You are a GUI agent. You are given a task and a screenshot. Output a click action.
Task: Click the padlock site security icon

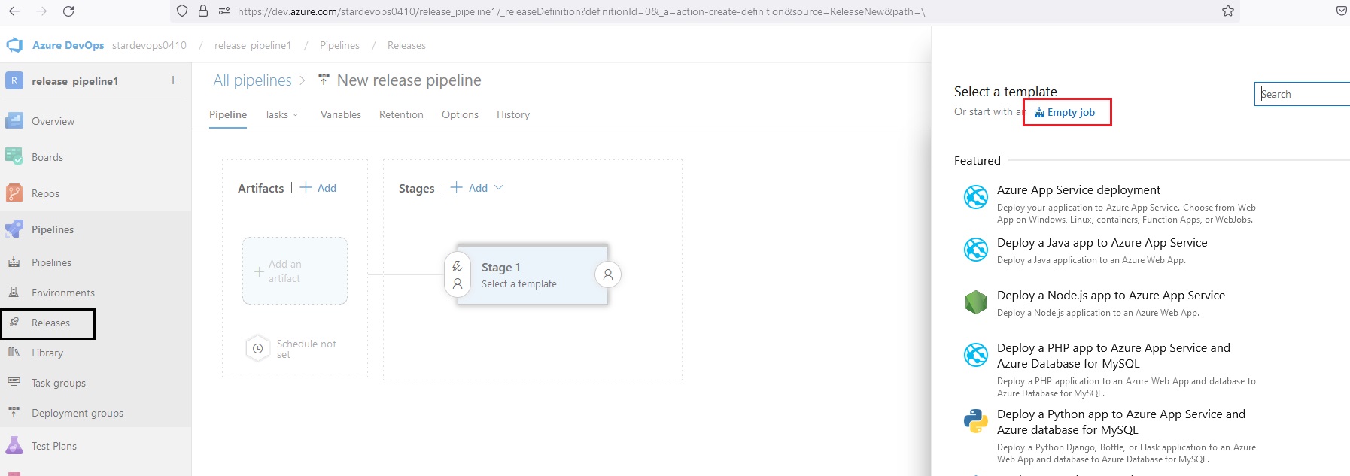click(202, 11)
